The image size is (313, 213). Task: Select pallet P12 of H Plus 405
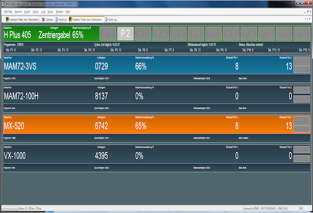[x=301, y=34]
